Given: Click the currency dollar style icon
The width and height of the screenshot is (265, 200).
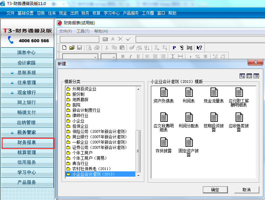Looking at the screenshot, I should pyautogui.click(x=206, y=56).
